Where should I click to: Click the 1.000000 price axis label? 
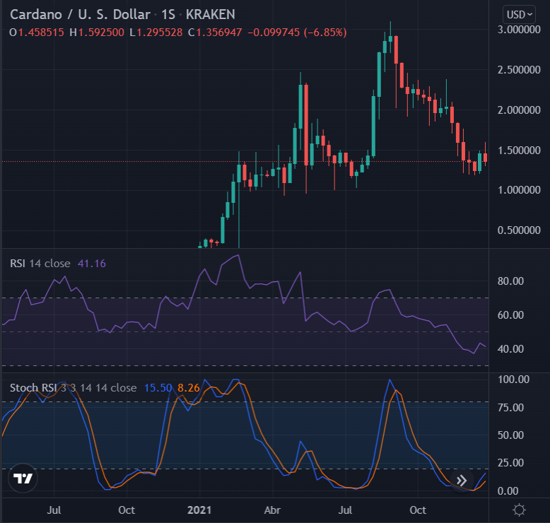[519, 190]
